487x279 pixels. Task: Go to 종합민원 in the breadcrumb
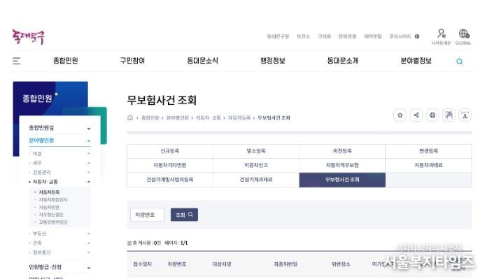pyautogui.click(x=150, y=118)
